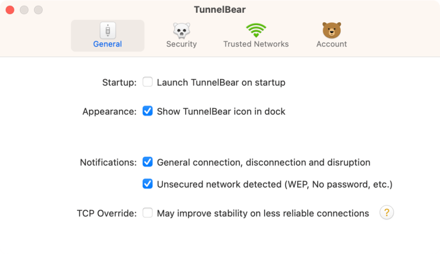This screenshot has height=254, width=440.
Task: Untick Unsecured network detected checkbox
Action: point(148,184)
